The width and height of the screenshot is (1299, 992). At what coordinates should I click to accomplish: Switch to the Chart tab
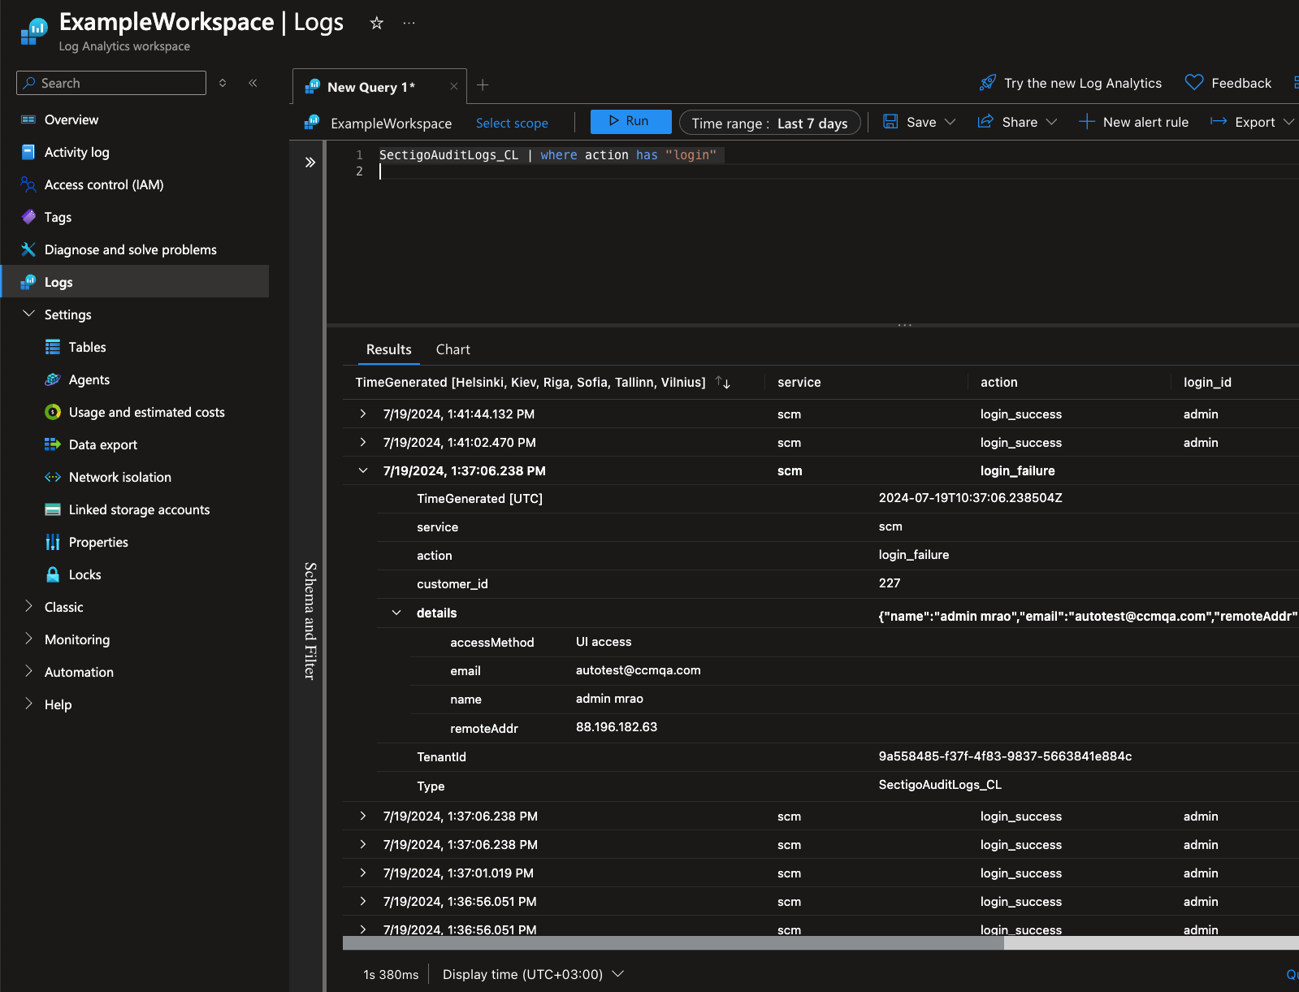click(453, 349)
